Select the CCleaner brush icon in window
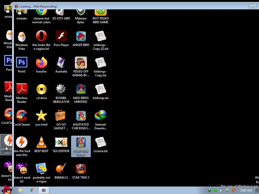The height and width of the screenshot is (194, 259). coord(22,115)
